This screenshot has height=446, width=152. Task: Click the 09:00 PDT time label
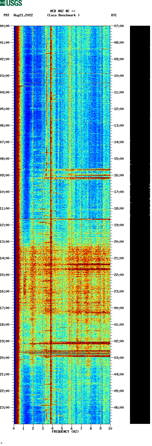[x=5, y=175]
